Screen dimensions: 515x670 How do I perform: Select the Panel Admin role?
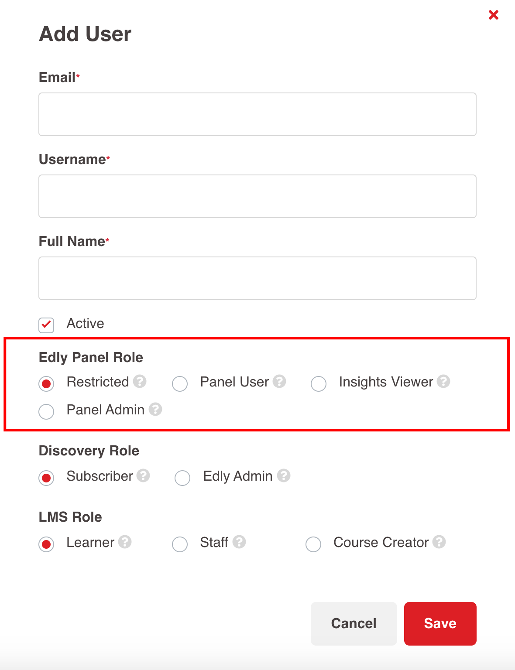(x=46, y=412)
